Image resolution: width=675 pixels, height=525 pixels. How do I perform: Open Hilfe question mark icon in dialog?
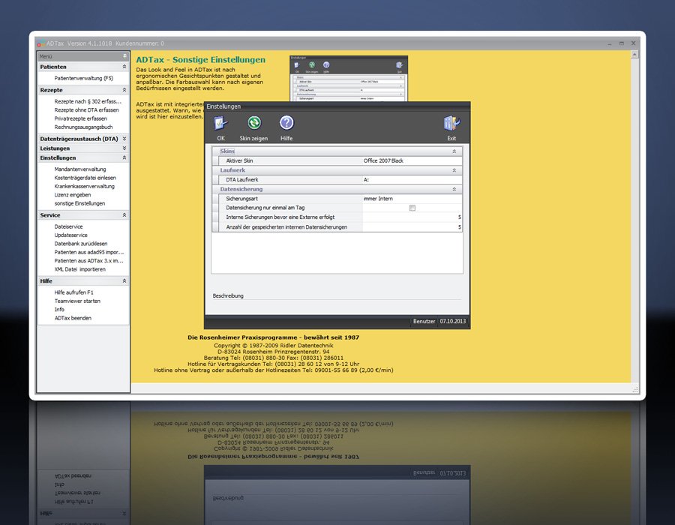pos(286,123)
